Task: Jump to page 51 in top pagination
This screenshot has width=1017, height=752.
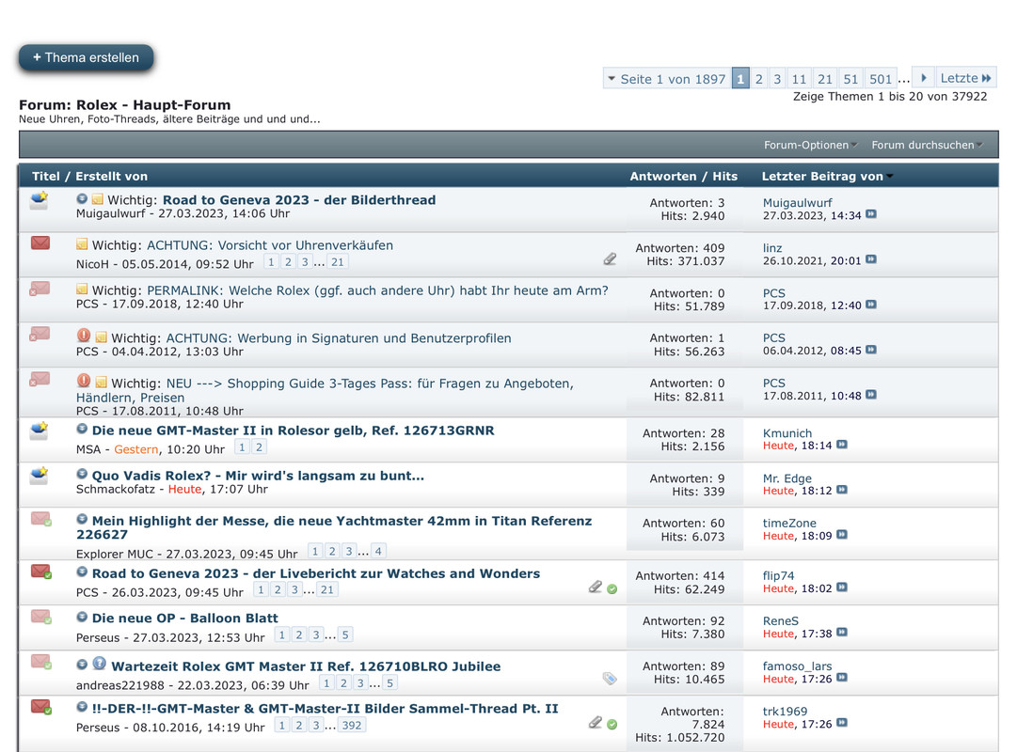Action: coord(851,79)
